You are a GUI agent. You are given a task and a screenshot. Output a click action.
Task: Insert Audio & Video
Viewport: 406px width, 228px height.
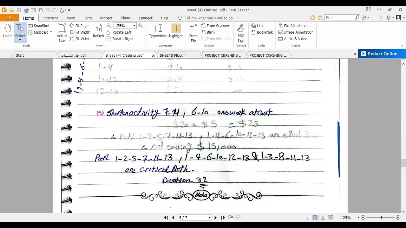(x=292, y=39)
